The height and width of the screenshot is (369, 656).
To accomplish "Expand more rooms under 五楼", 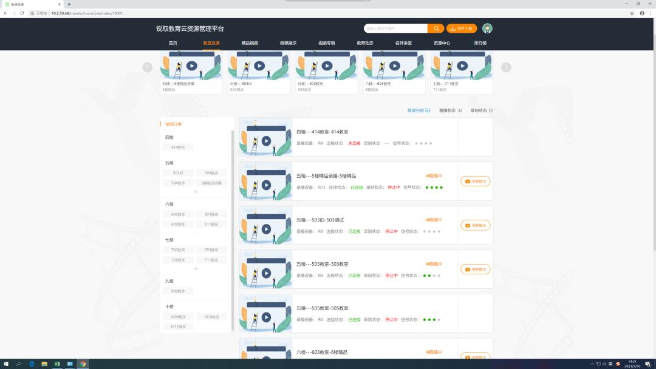I will pos(196,192).
